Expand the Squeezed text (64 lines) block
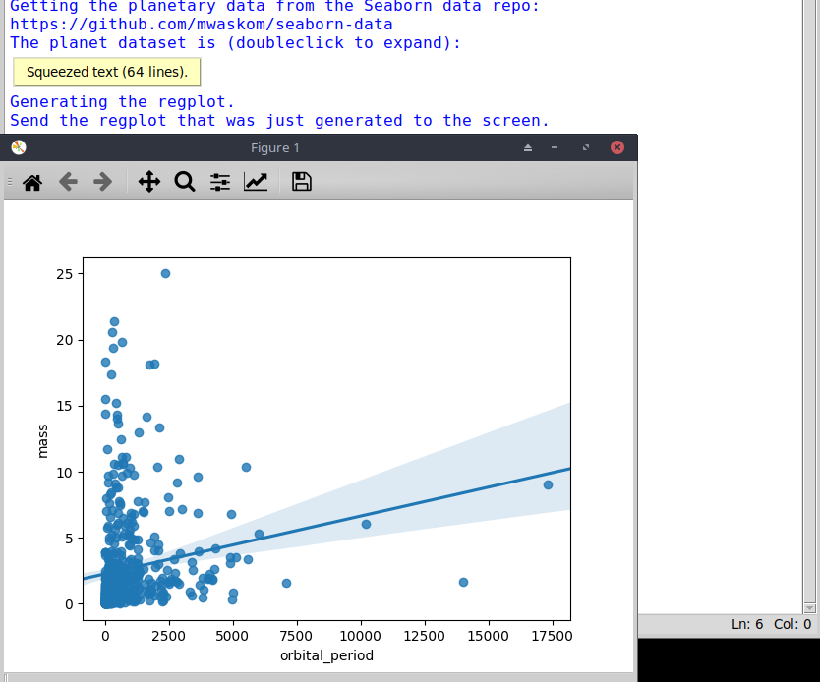The image size is (820, 682). 106,72
